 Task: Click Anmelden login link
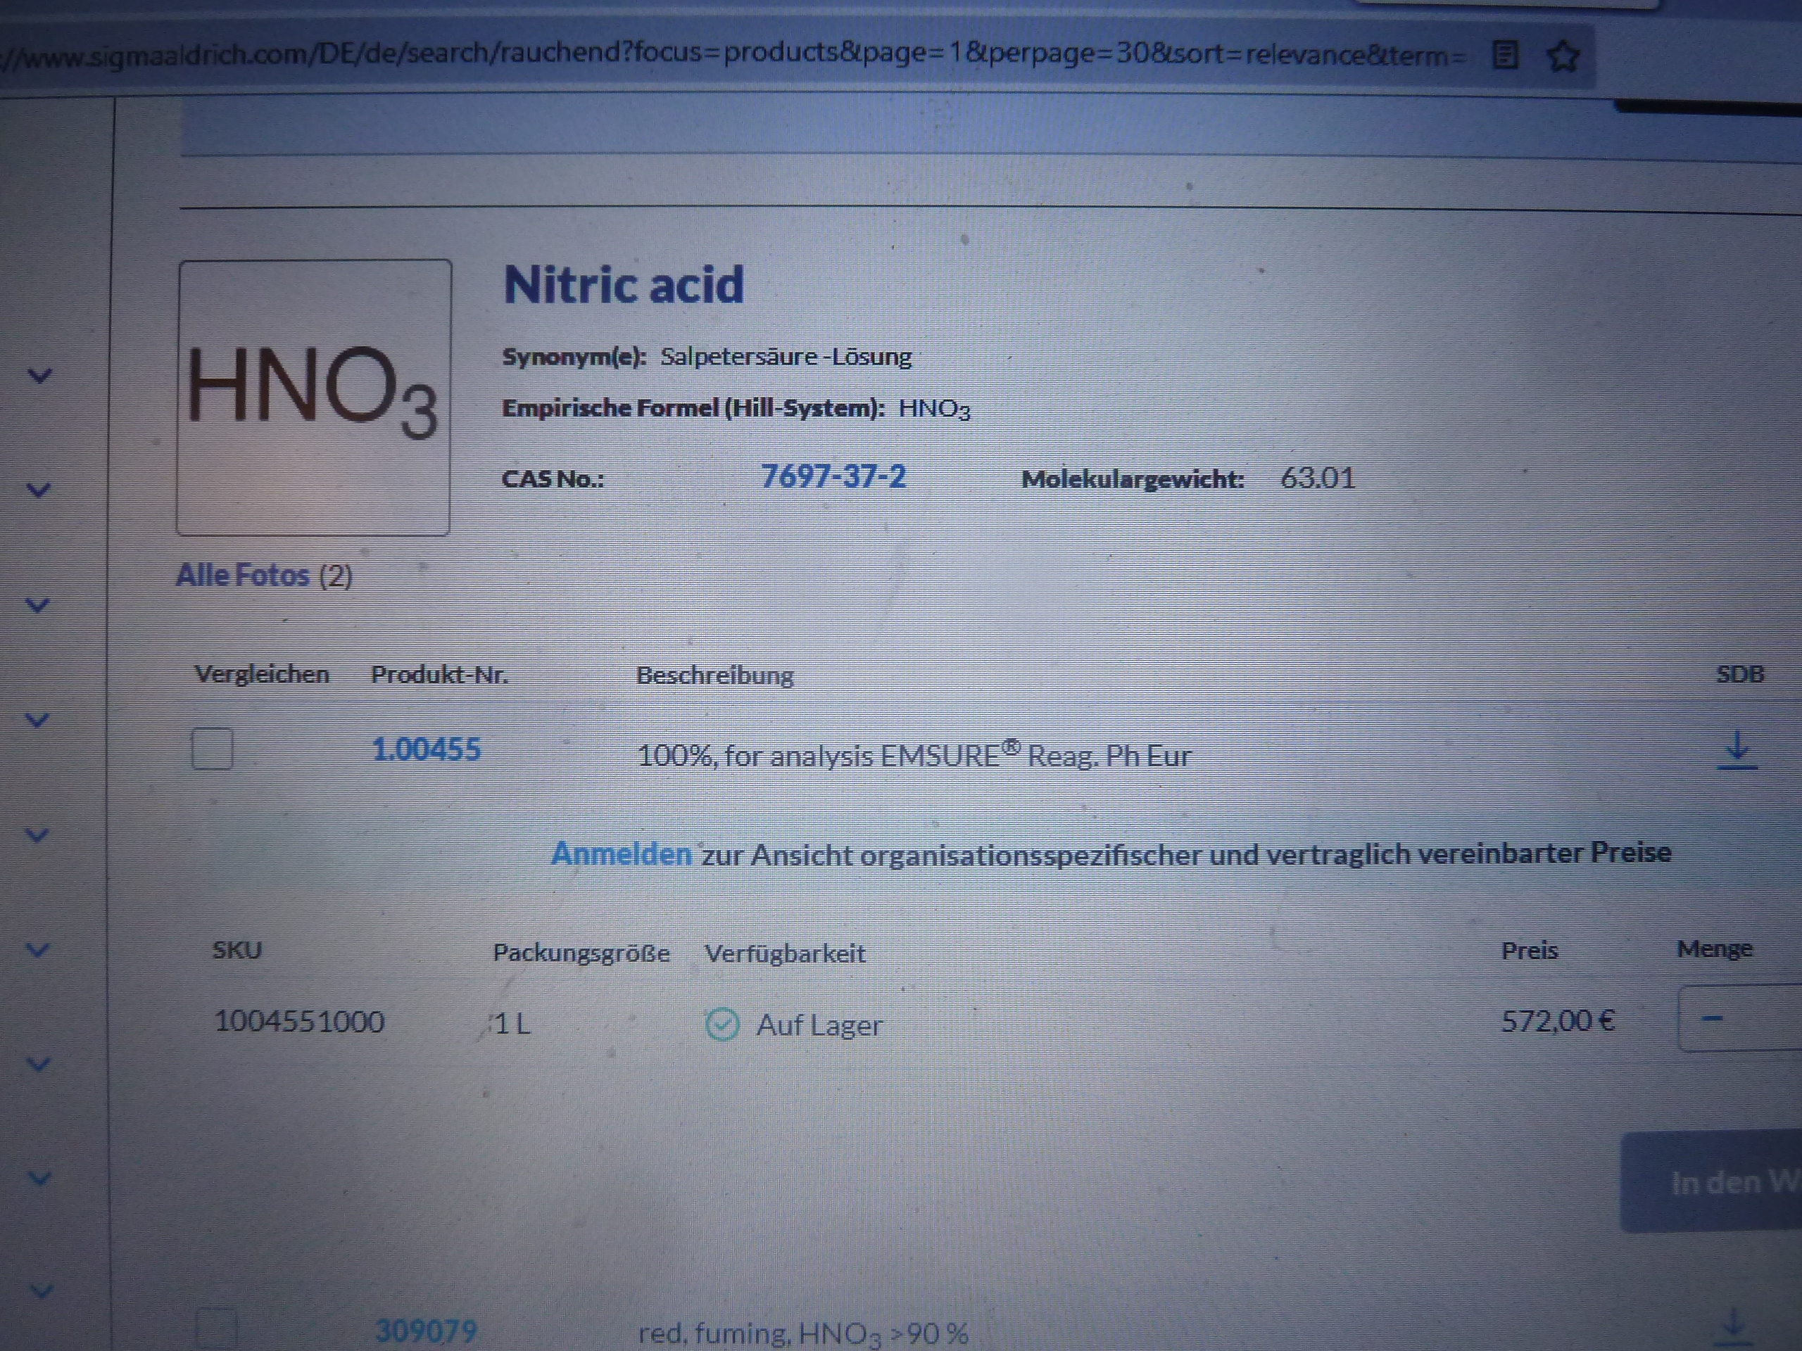(621, 854)
